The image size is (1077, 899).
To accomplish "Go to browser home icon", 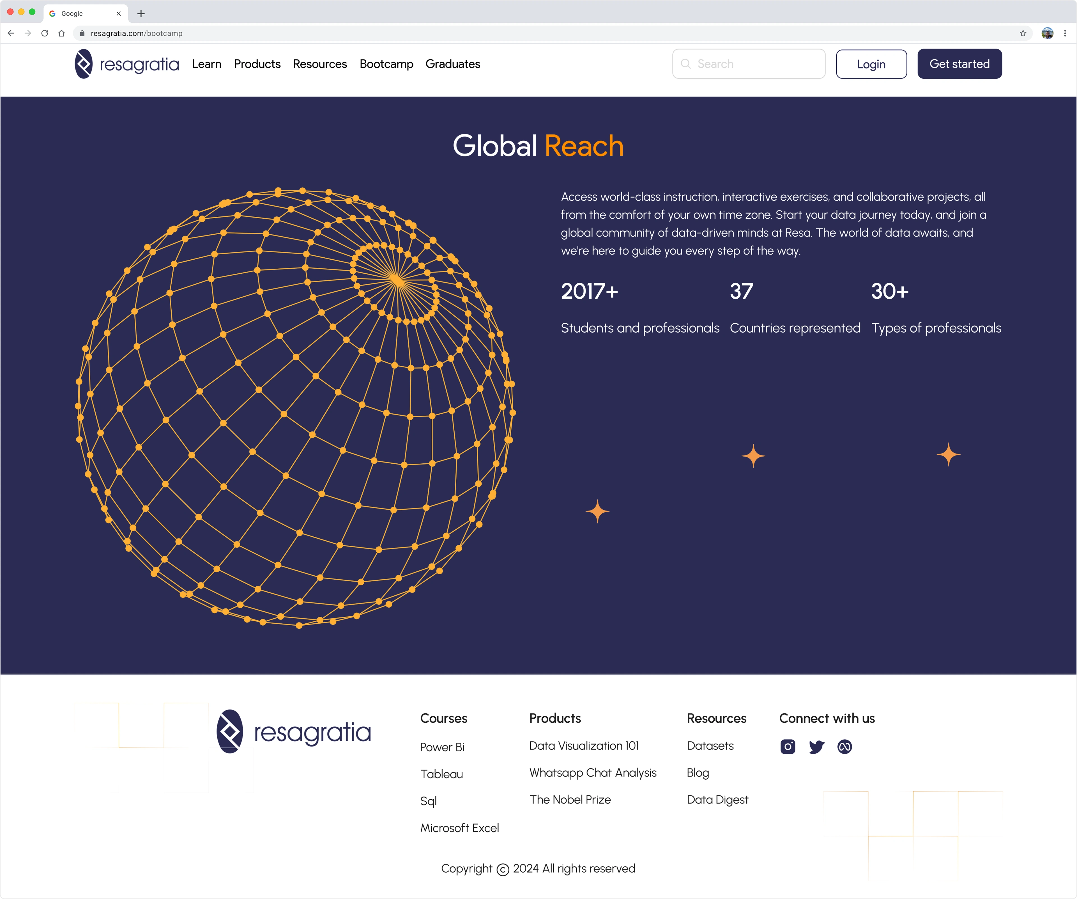I will pyautogui.click(x=61, y=33).
